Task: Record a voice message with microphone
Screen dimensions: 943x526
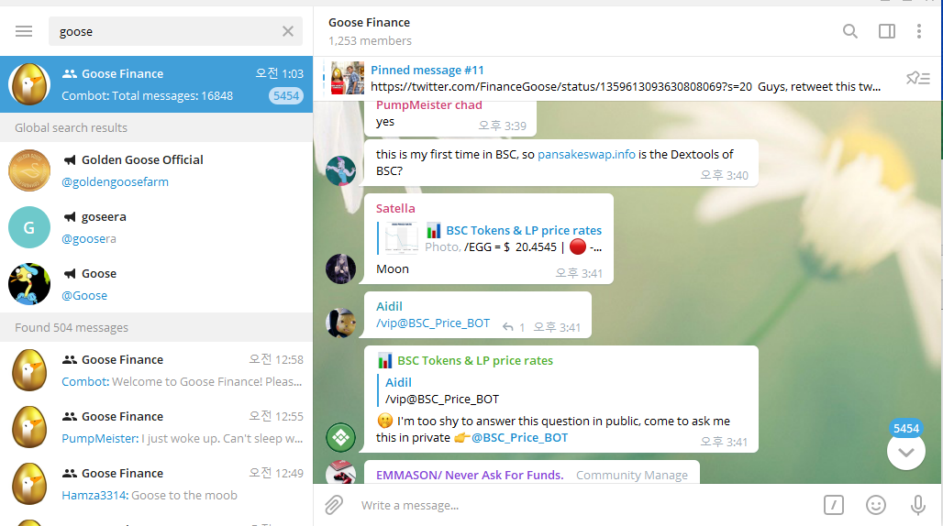Action: pos(917,505)
